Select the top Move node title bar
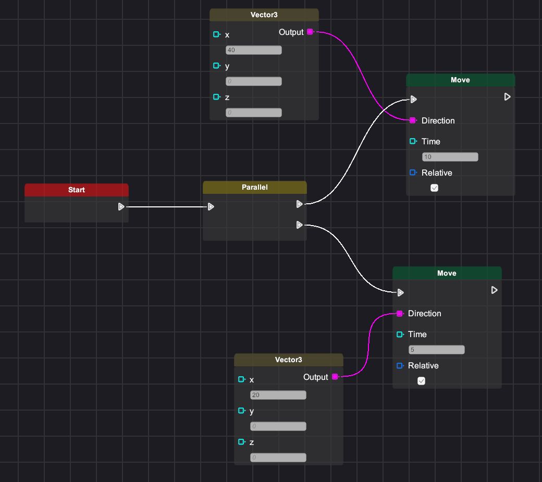The width and height of the screenshot is (542, 482). (460, 80)
